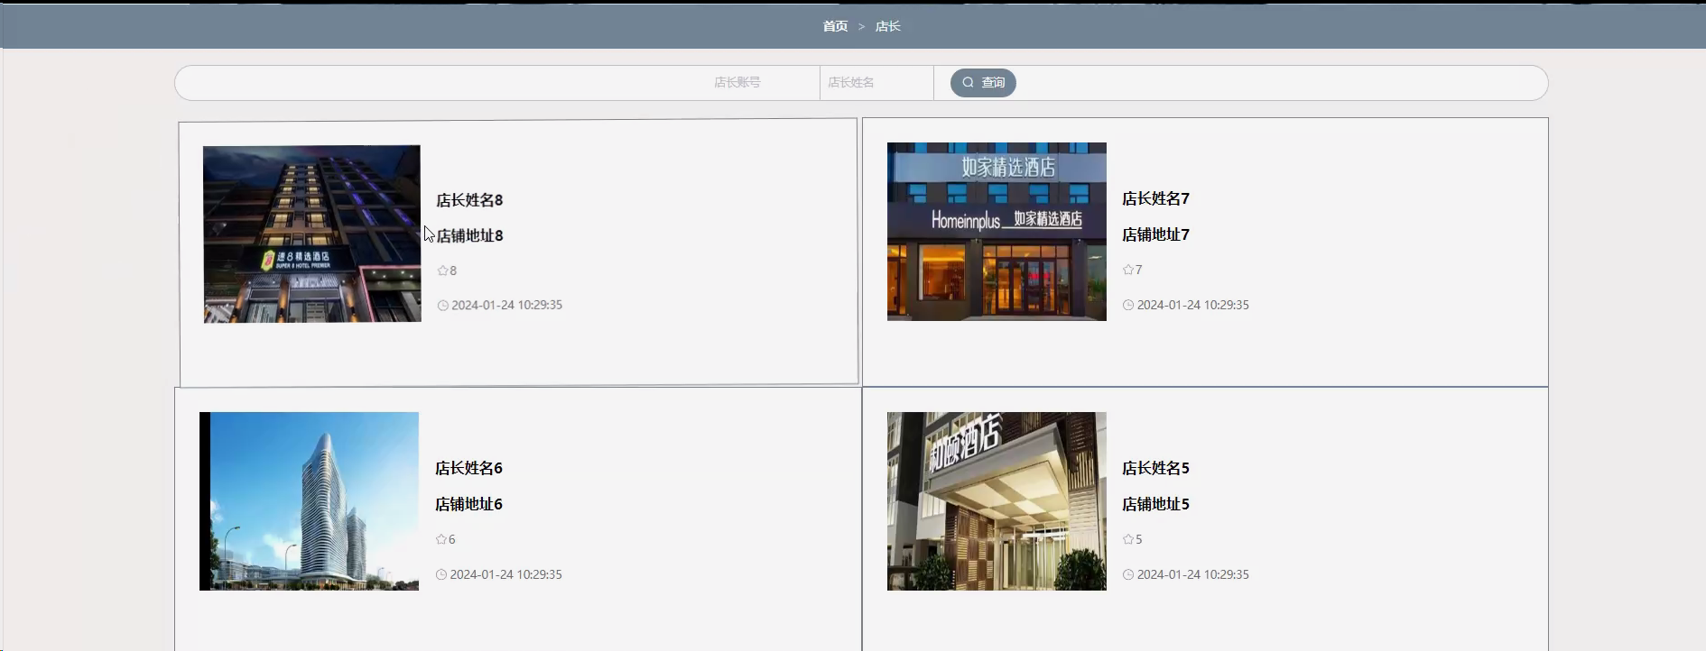Click the clock icon on 店长姓名7 card

tap(1128, 306)
